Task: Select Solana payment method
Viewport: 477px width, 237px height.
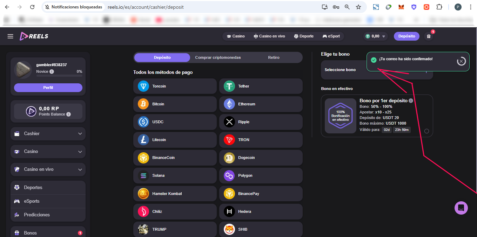Action: pos(175,175)
